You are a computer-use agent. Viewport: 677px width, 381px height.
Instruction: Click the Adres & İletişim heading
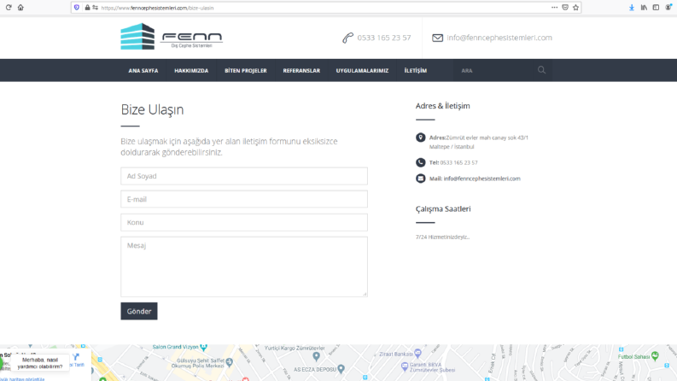[x=442, y=106]
